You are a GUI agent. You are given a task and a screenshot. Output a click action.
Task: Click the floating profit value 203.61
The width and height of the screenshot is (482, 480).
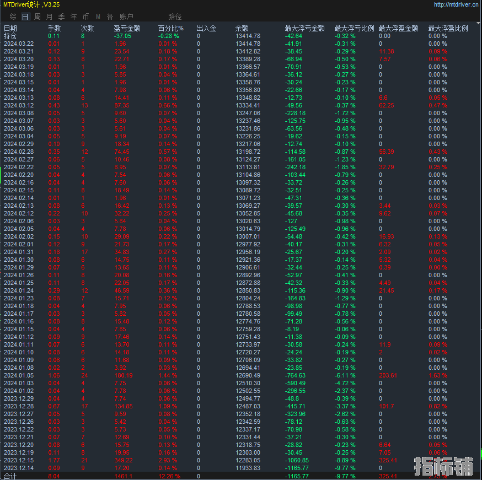388,375
